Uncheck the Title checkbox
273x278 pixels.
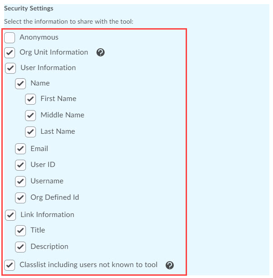pos(20,231)
